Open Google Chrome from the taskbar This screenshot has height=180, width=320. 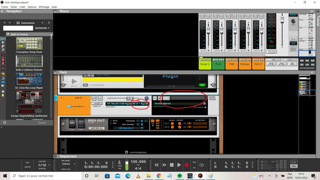[159, 176]
